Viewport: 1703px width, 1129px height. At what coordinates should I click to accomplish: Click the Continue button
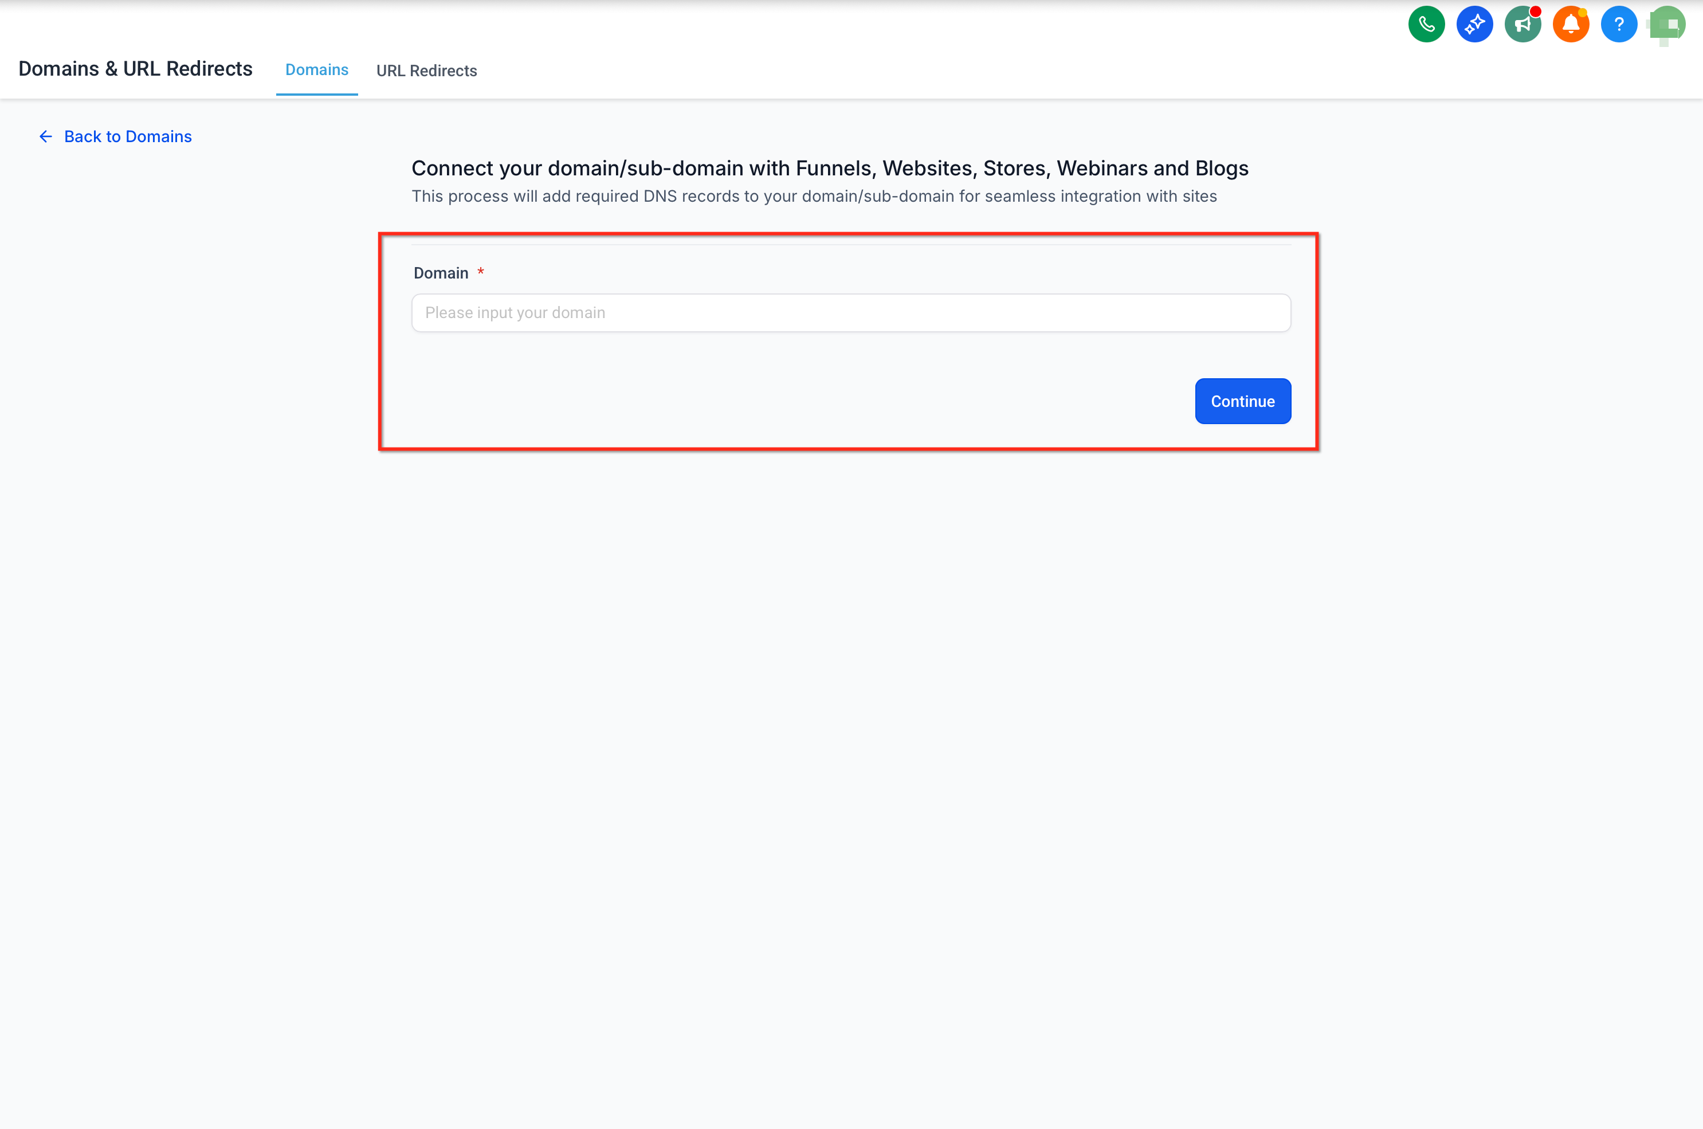(1242, 401)
